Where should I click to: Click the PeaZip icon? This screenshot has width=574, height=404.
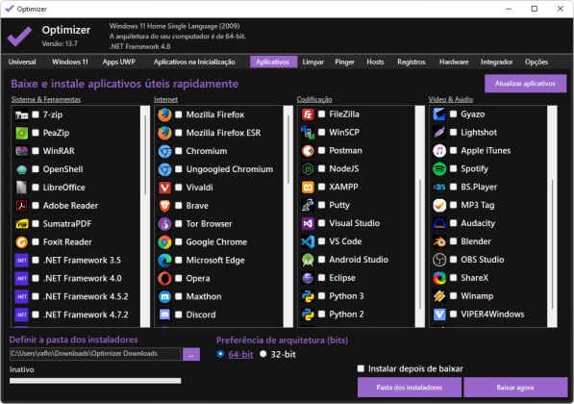[x=21, y=133]
